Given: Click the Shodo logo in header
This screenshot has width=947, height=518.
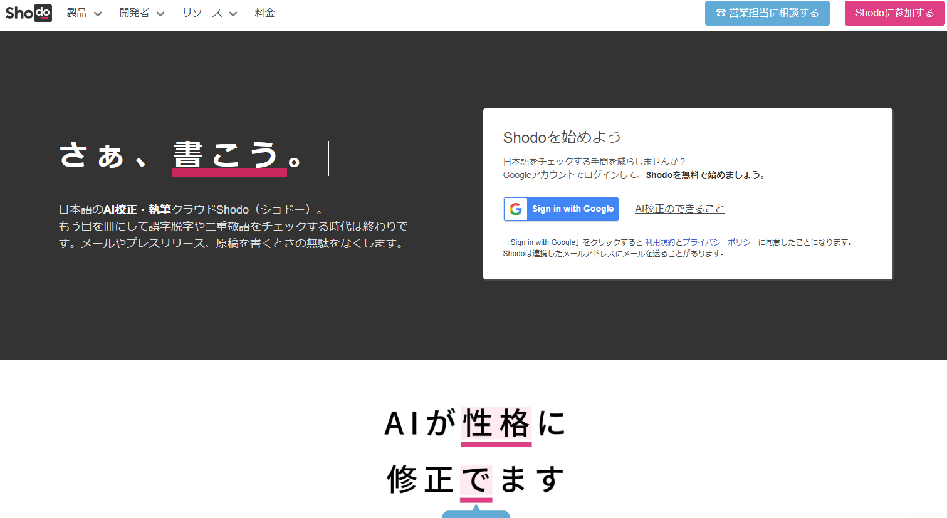Looking at the screenshot, I should point(28,13).
